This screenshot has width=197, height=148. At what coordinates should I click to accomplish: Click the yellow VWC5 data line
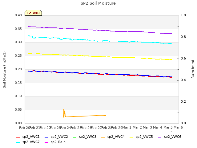tap(100, 56)
